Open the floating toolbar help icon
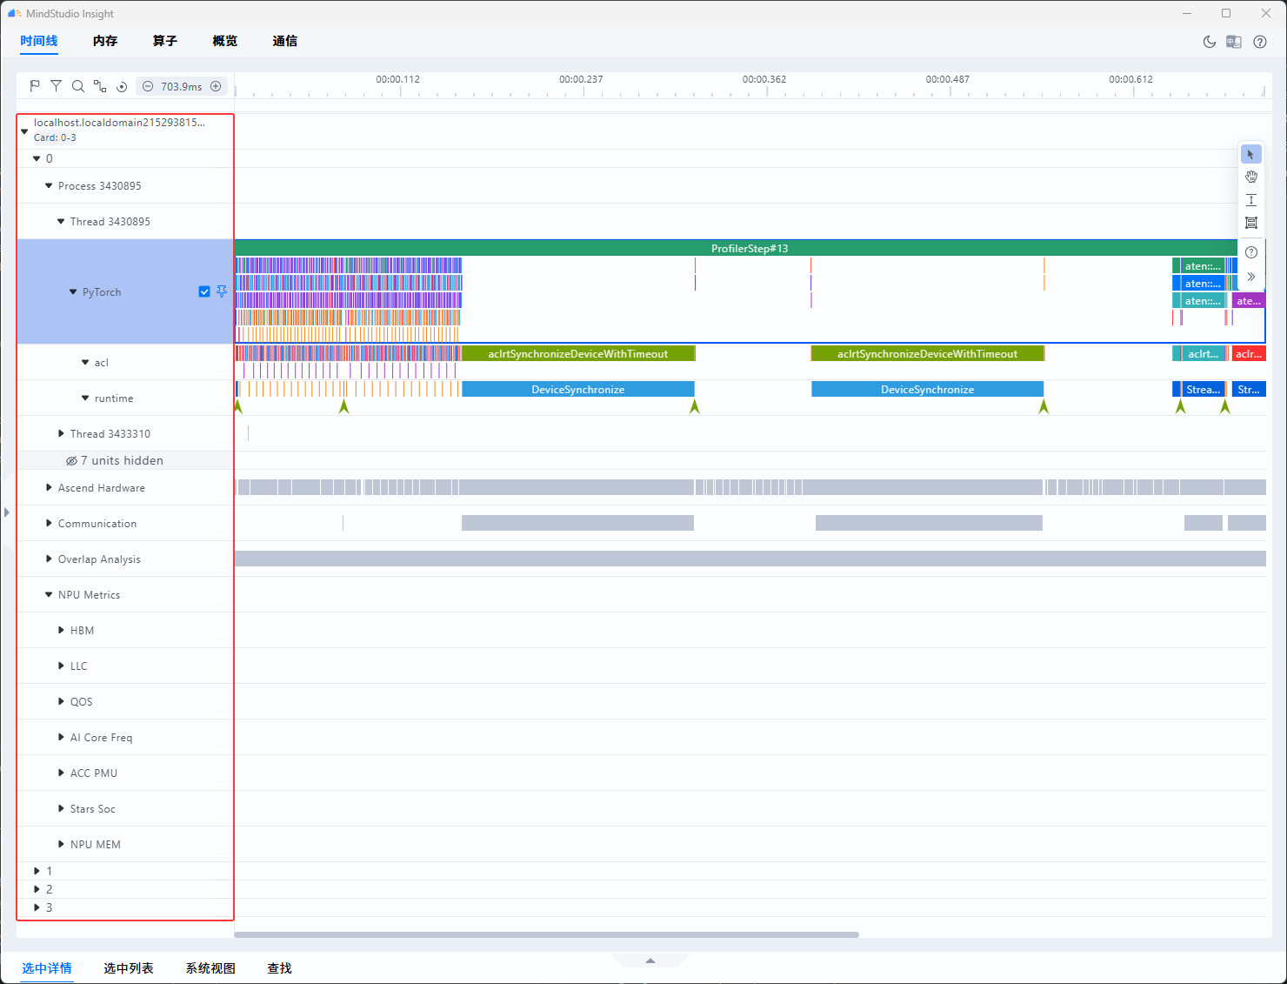Viewport: 1287px width, 984px height. (x=1251, y=252)
